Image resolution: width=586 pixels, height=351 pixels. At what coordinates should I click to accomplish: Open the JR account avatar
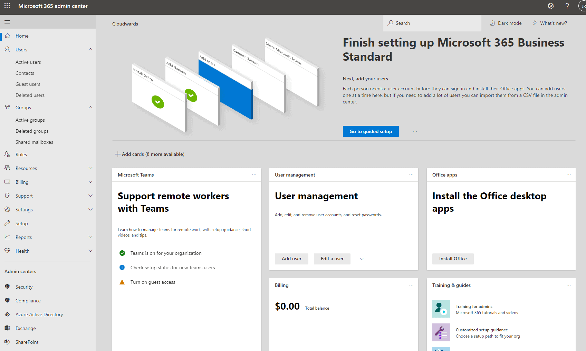582,6
